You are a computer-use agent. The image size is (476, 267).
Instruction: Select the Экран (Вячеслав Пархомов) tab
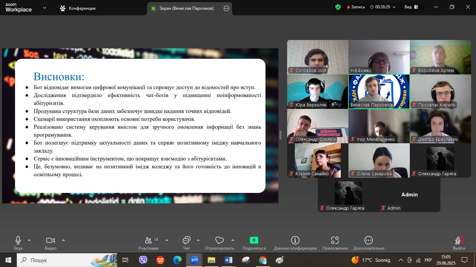coord(187,8)
